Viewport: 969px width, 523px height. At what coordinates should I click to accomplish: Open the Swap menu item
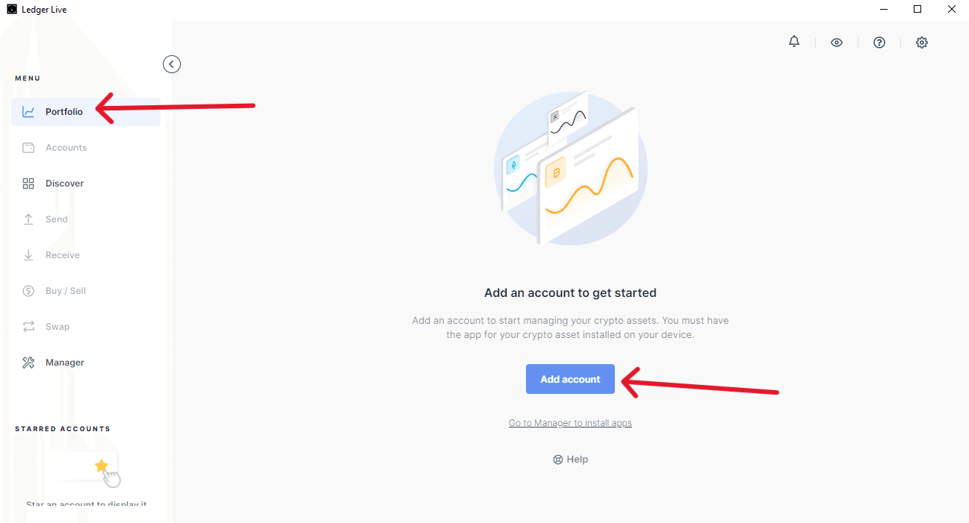point(57,327)
